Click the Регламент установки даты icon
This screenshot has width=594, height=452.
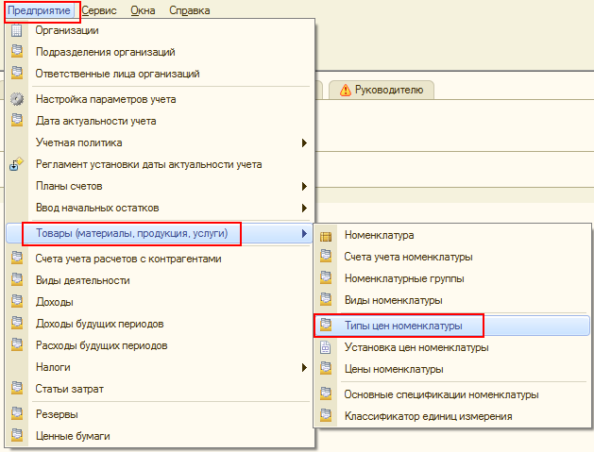tap(16, 164)
